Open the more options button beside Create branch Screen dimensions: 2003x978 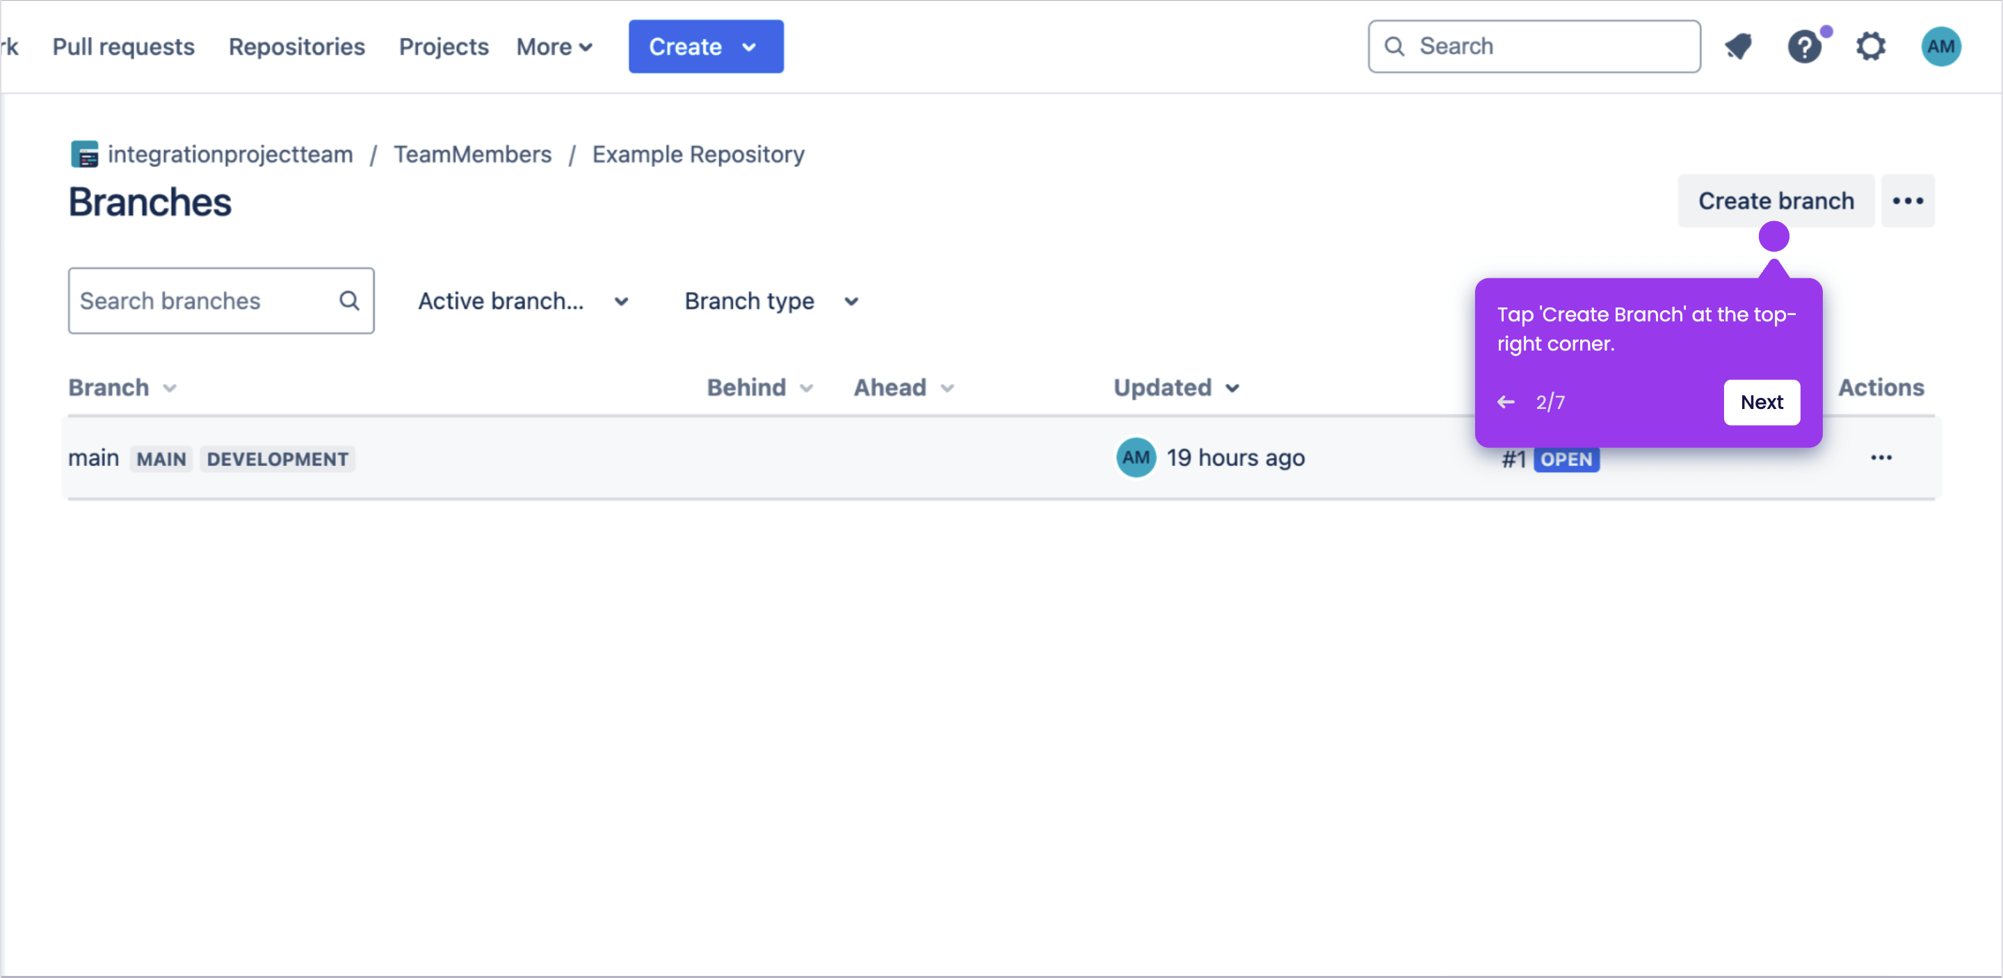(1907, 200)
